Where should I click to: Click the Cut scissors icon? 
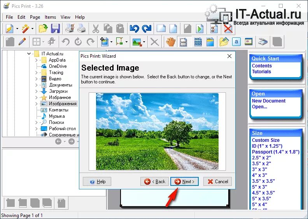pos(96,29)
